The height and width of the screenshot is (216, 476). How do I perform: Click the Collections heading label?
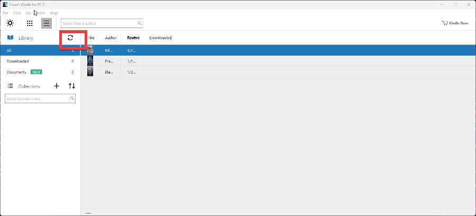tap(29, 86)
